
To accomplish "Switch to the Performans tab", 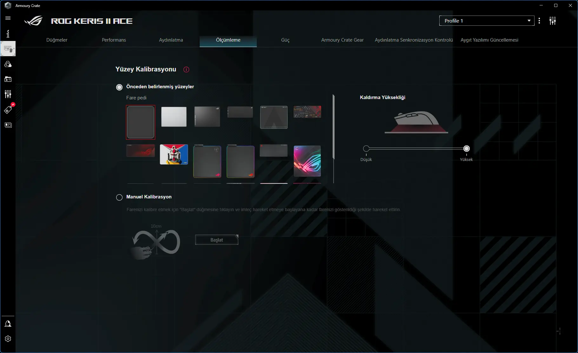I will point(114,40).
